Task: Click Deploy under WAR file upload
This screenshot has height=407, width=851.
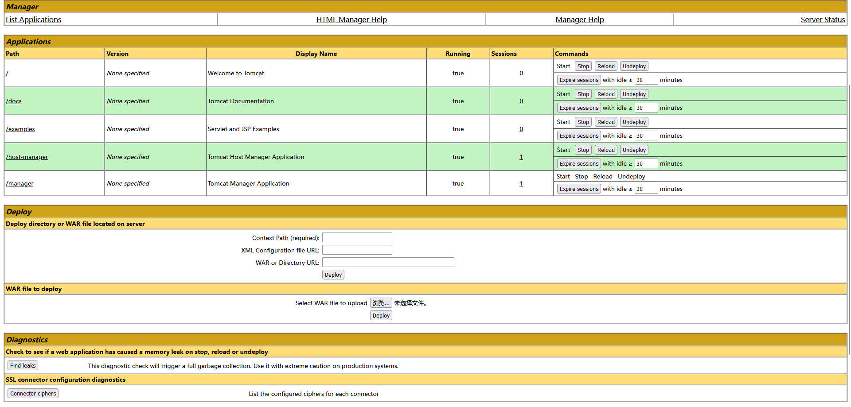Action: (x=381, y=315)
